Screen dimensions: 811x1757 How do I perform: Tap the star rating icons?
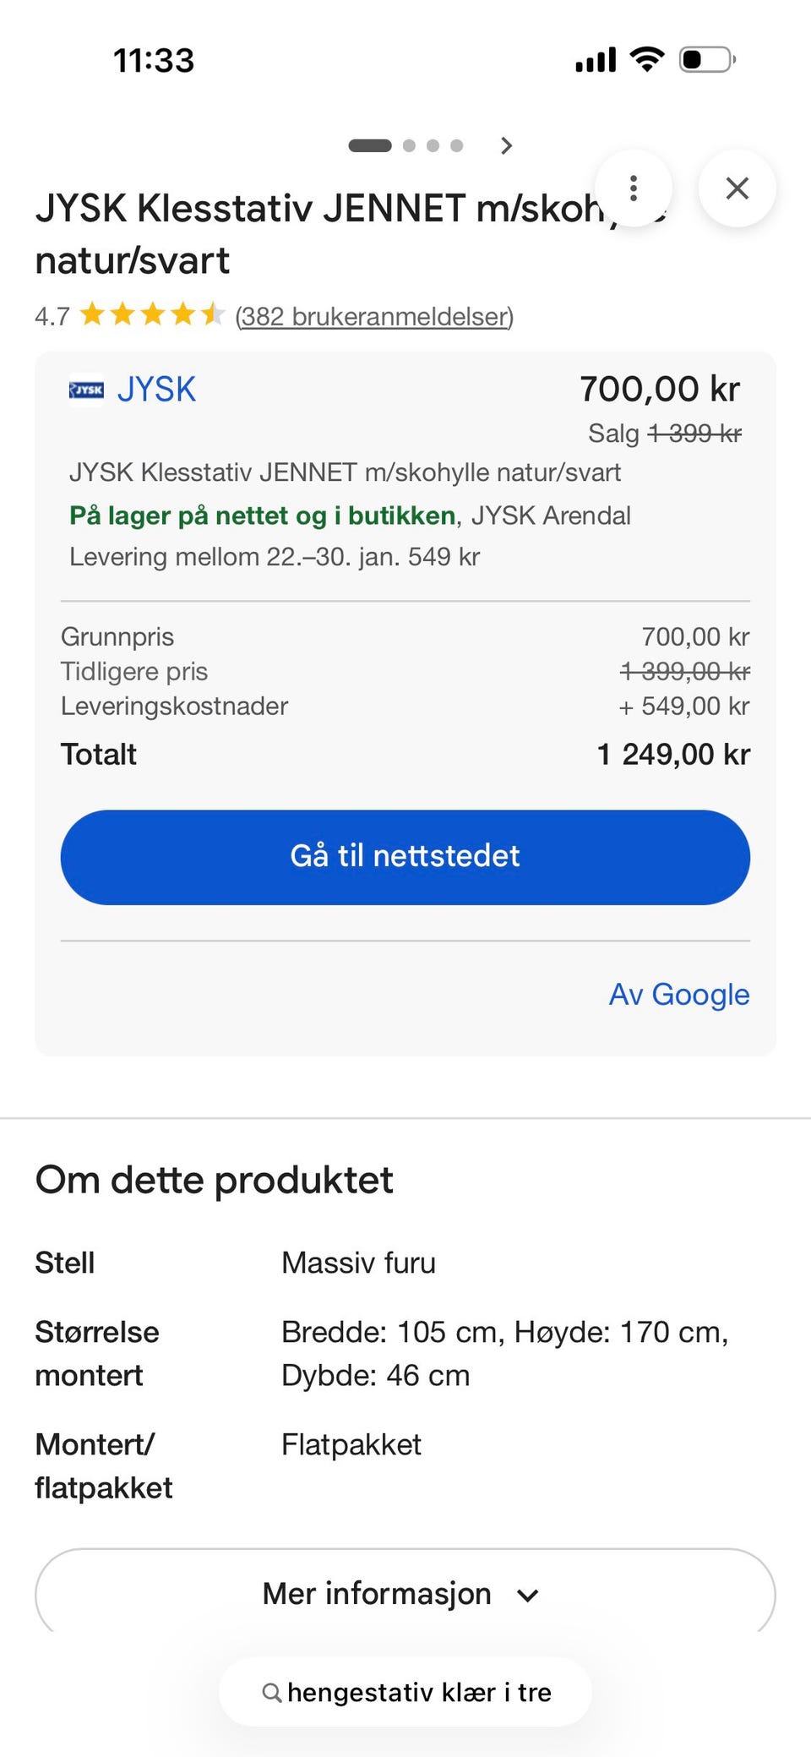tap(152, 315)
